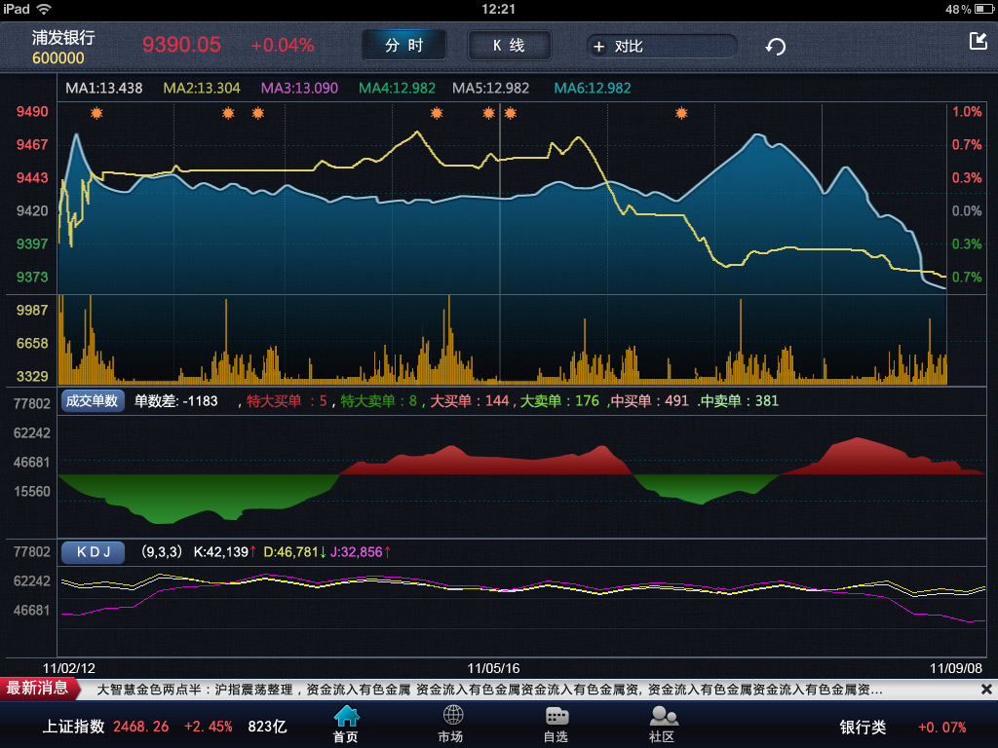Tap the MA3:13.090 label
Screen dimensions: 998x748
[299, 89]
